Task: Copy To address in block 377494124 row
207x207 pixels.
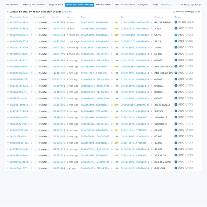Action: click(152, 156)
